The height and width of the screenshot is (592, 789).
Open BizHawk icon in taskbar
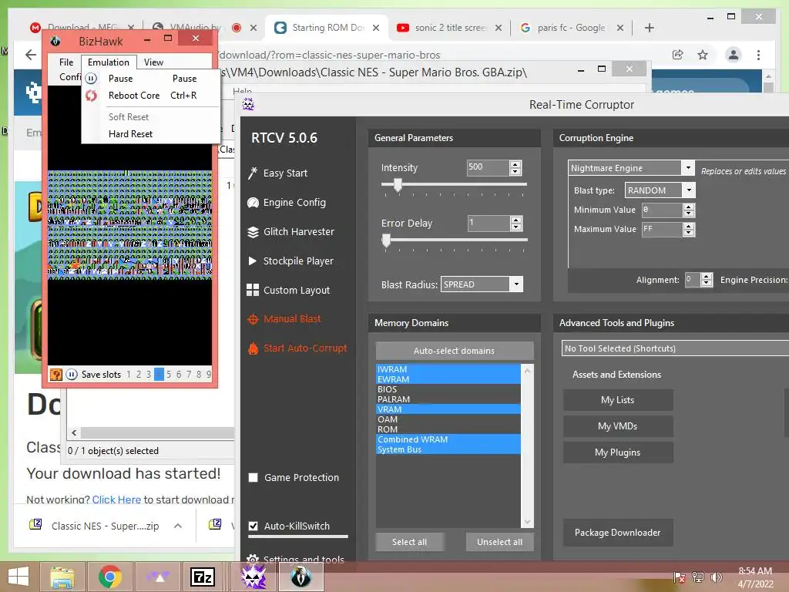[300, 577]
